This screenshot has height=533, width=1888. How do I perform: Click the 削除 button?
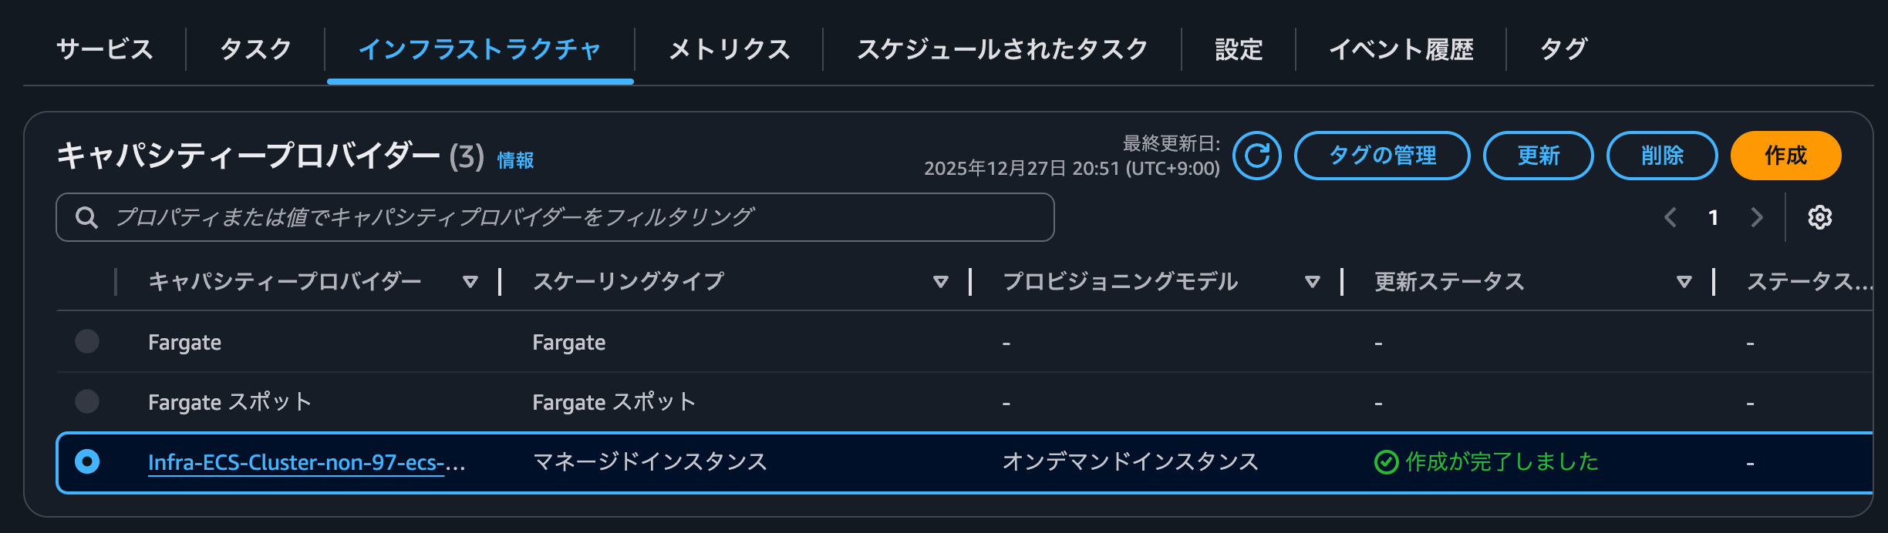[1661, 156]
